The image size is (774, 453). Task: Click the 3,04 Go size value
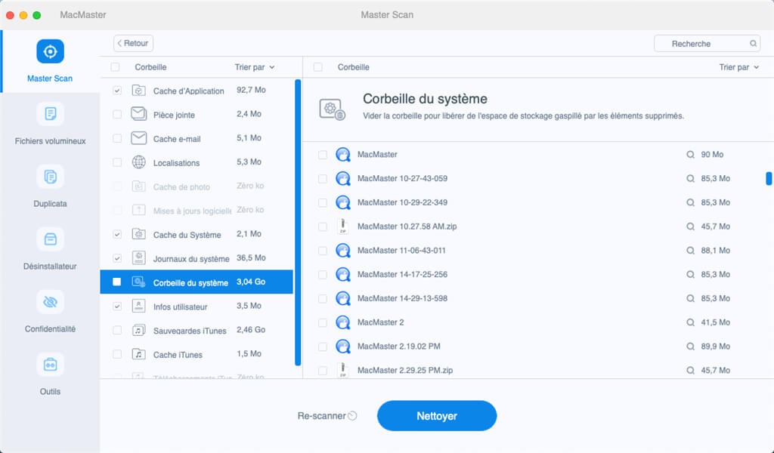tap(251, 282)
